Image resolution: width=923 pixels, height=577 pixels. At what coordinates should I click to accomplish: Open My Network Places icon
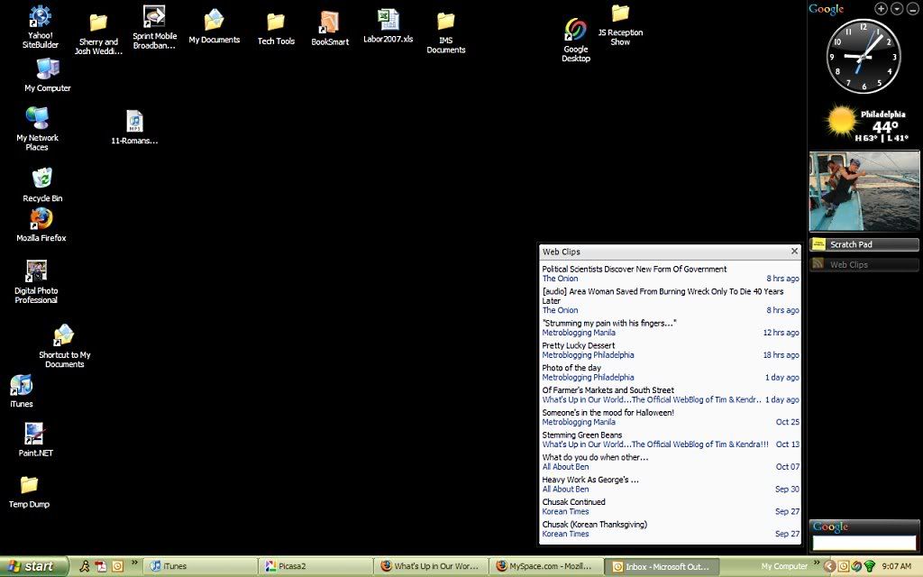(x=37, y=129)
